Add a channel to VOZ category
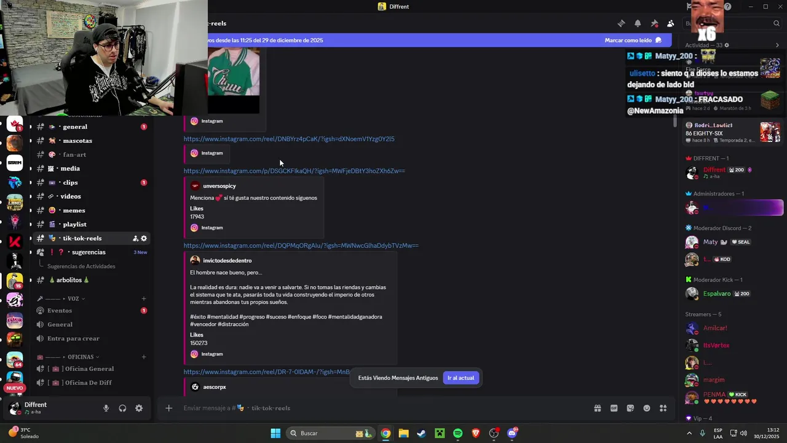Viewport: 787px width, 443px height. 144,298
